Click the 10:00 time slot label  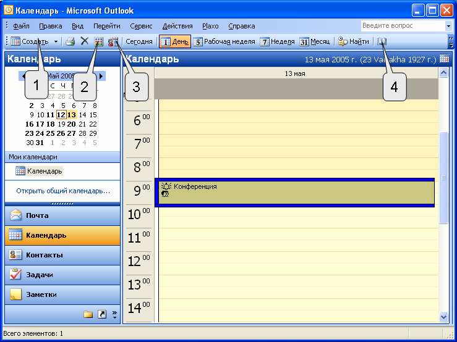point(139,215)
